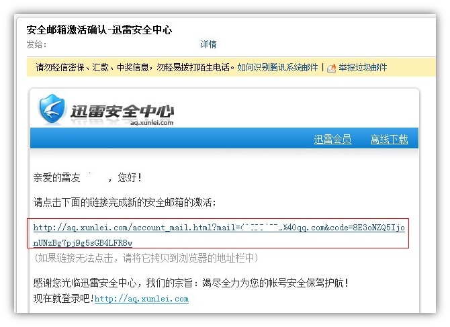This screenshot has height=327, width=450.
Task: Click the report spam envelope icon
Action: [331, 68]
